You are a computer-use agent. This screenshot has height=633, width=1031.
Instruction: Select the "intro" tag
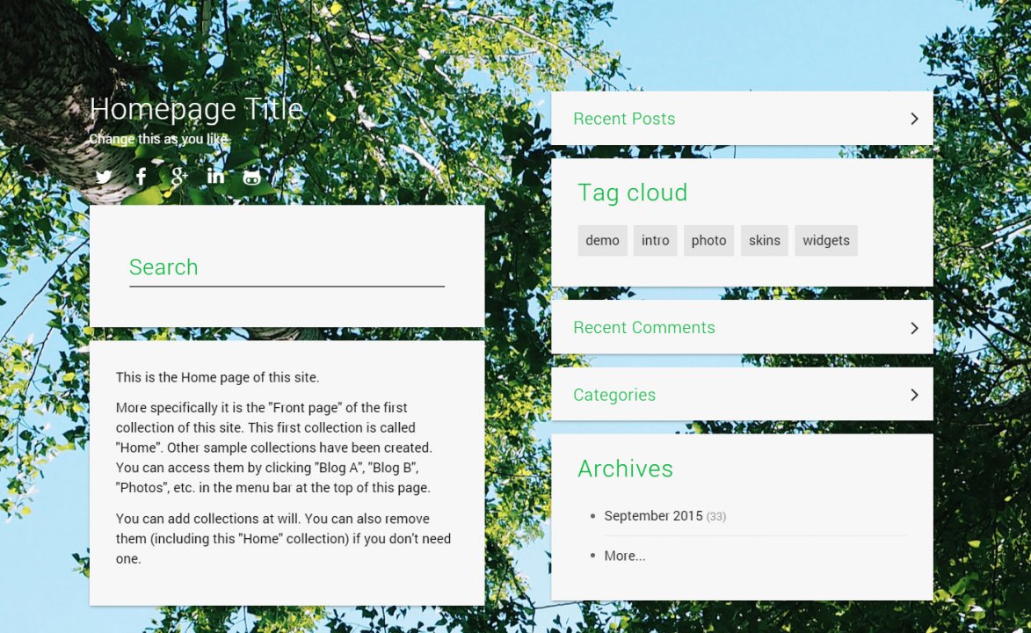click(x=655, y=240)
